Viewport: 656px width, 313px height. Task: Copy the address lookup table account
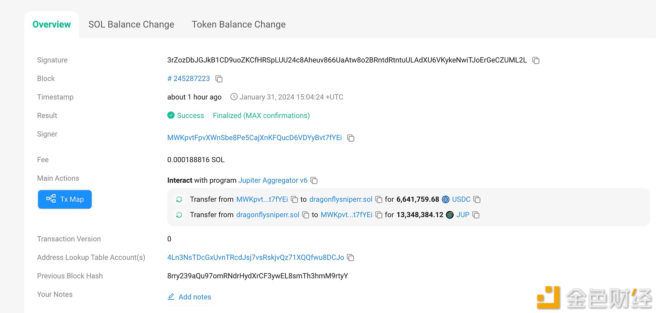(351, 257)
